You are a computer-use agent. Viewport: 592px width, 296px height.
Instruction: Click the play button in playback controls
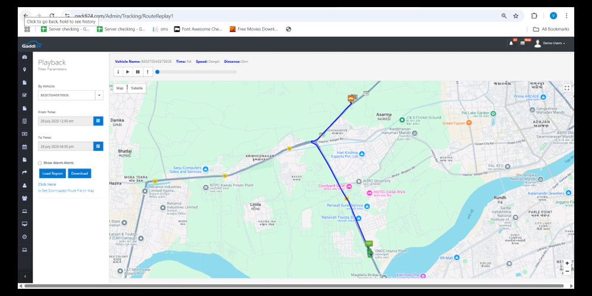128,72
